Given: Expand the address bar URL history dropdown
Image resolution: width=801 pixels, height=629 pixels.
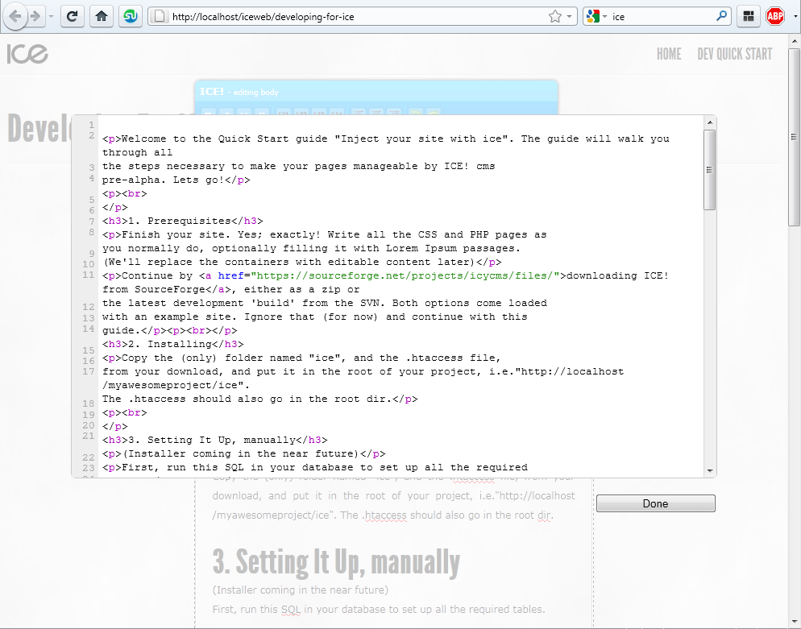Looking at the screenshot, I should tap(570, 16).
